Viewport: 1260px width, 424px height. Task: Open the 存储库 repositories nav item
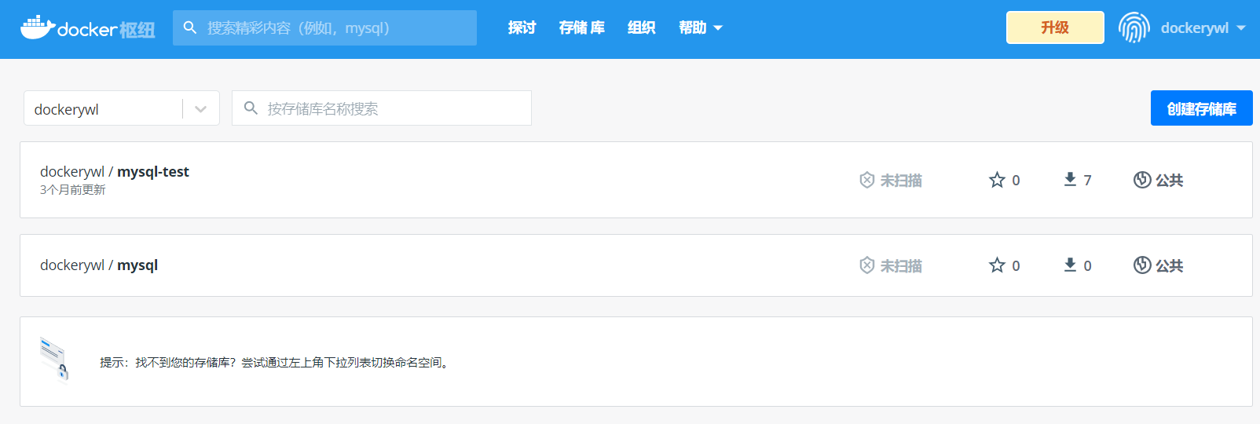pyautogui.click(x=582, y=28)
